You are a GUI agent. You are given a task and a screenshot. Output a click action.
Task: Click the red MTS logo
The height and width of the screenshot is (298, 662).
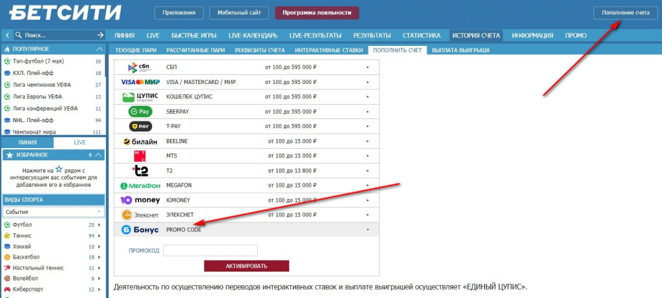pos(140,156)
